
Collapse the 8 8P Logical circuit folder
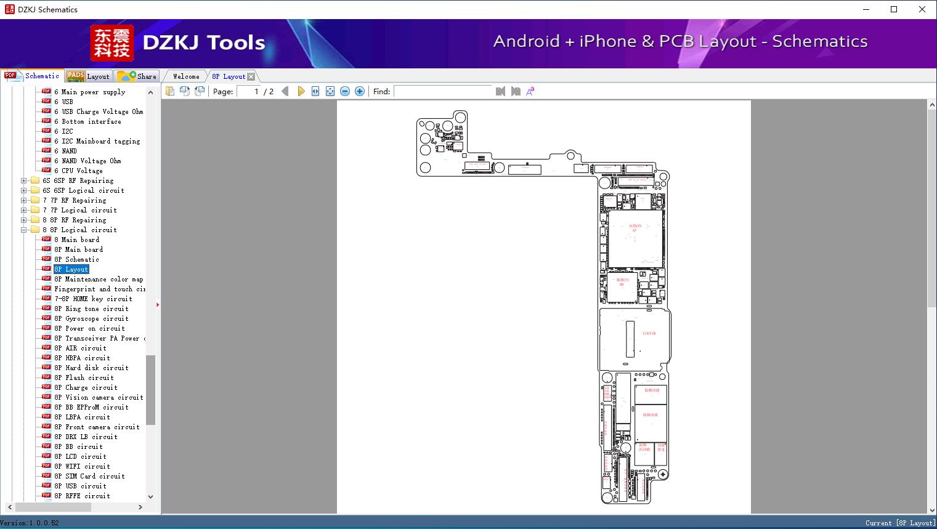24,230
